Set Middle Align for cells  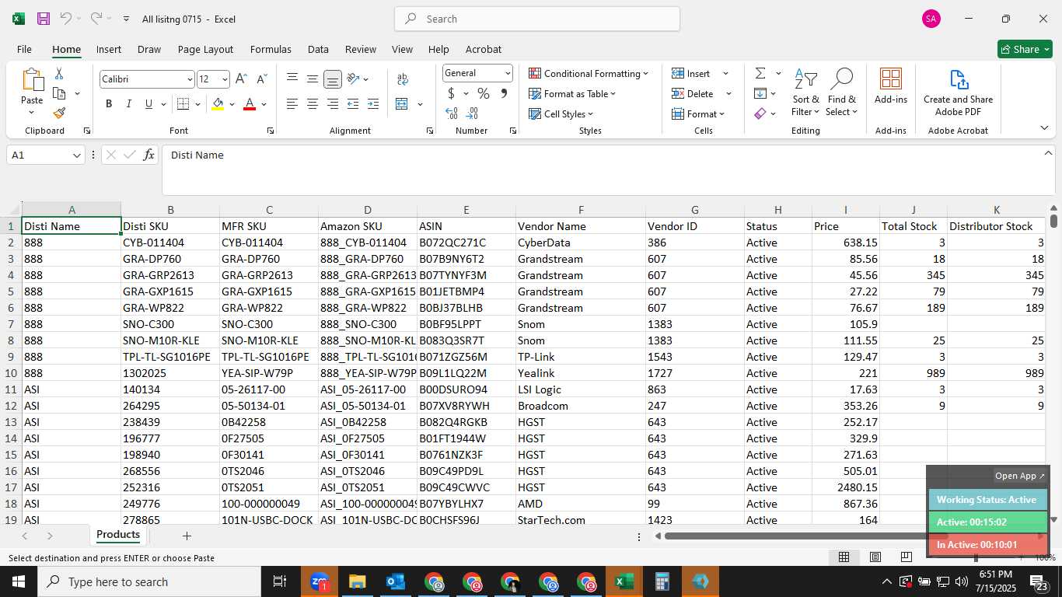(x=312, y=79)
